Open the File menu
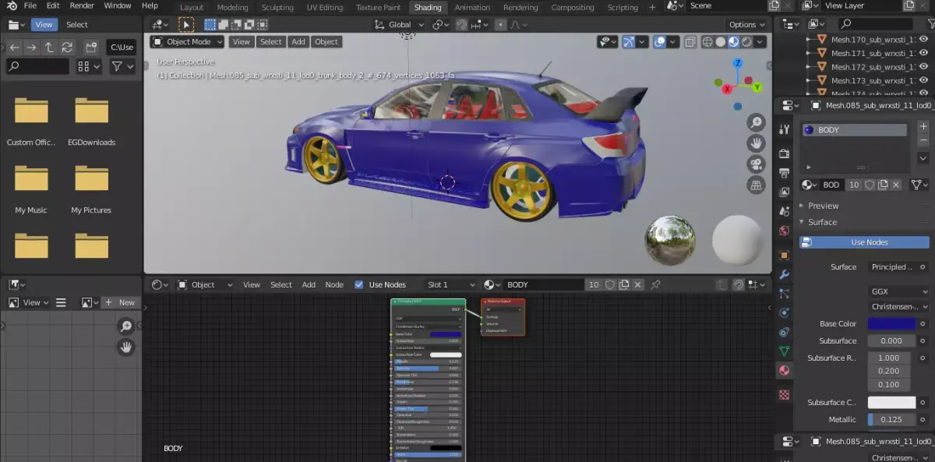The image size is (935, 462). [x=30, y=5]
